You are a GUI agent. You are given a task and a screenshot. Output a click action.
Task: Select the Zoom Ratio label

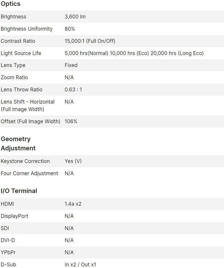tap(14, 77)
